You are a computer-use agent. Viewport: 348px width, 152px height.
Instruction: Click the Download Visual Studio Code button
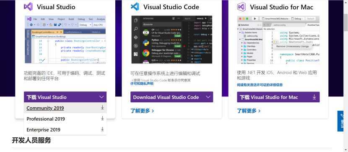(x=172, y=97)
